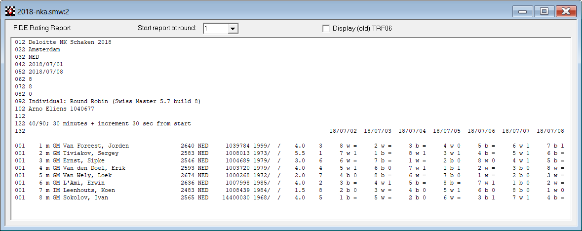Click player name Leenhouts, Koen
Screen dimensions: 582x231
coord(89,190)
